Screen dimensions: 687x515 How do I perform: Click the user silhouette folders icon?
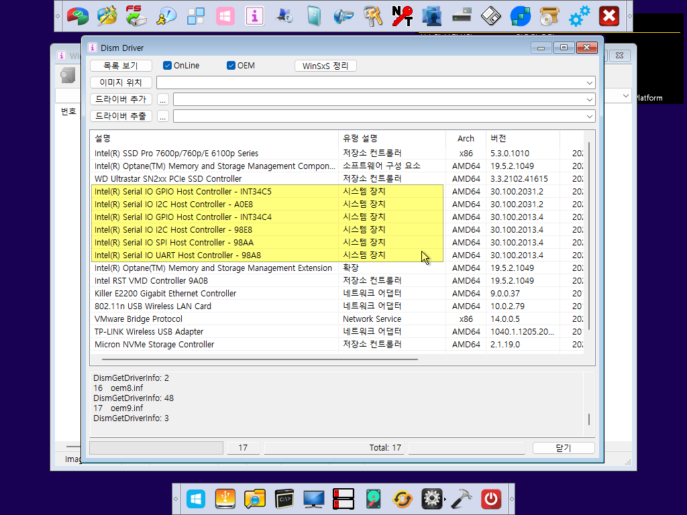point(432,16)
